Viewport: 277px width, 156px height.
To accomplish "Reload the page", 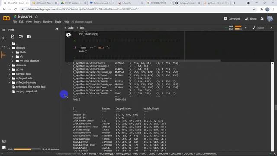I will tap(16, 10).
